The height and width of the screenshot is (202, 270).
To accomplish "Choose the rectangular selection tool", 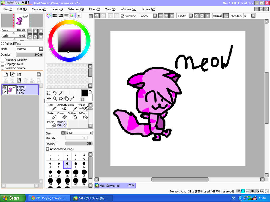I will (49, 93).
